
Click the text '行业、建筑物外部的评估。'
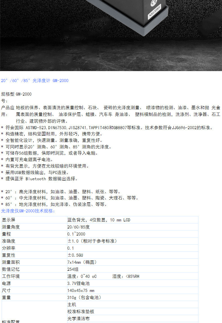[42, 121]
